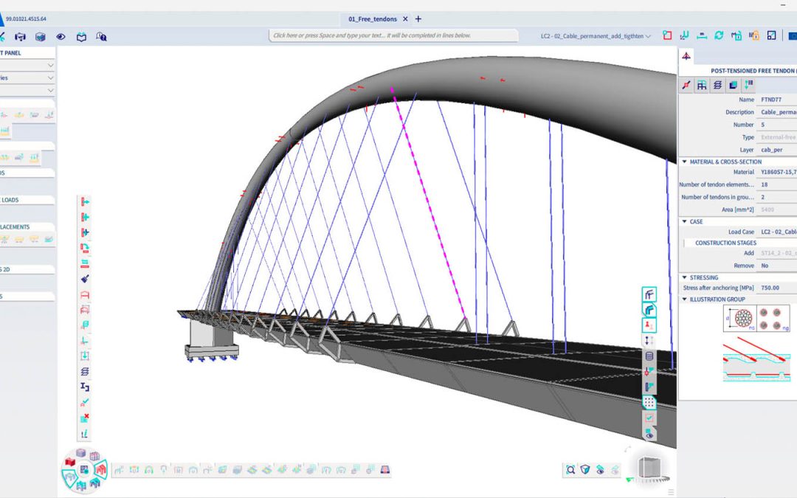Click the refresh arrows icon in top-right toolbar
Screen dimensions: 797x498
coord(719,35)
